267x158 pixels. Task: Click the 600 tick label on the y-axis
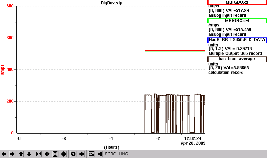(10, 38)
